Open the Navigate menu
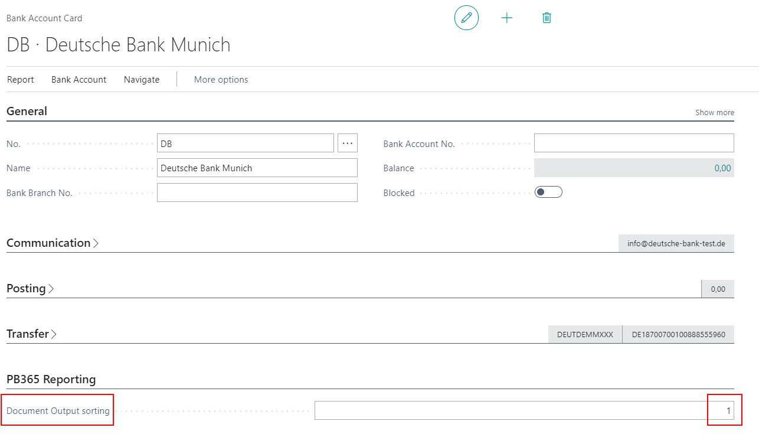 coord(142,80)
